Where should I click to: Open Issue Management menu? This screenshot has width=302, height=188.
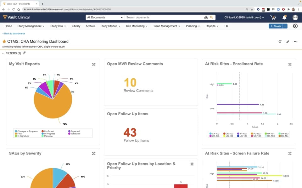tap(167, 26)
